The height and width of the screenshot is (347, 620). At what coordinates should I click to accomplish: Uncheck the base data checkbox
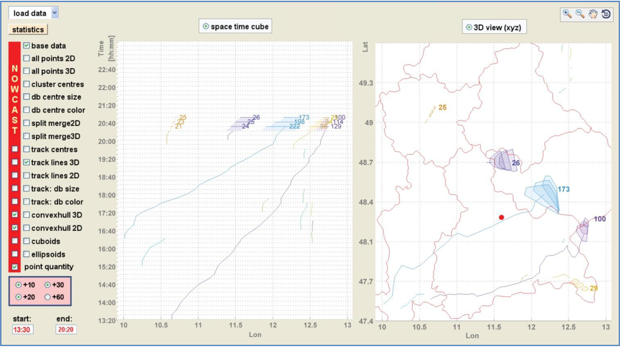point(27,46)
